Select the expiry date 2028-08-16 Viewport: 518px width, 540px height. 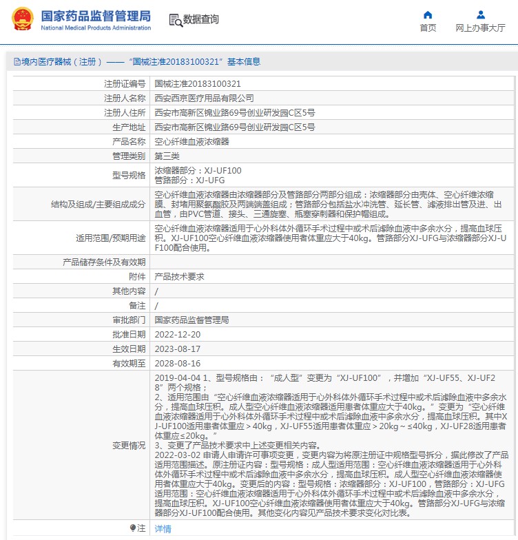(x=178, y=364)
